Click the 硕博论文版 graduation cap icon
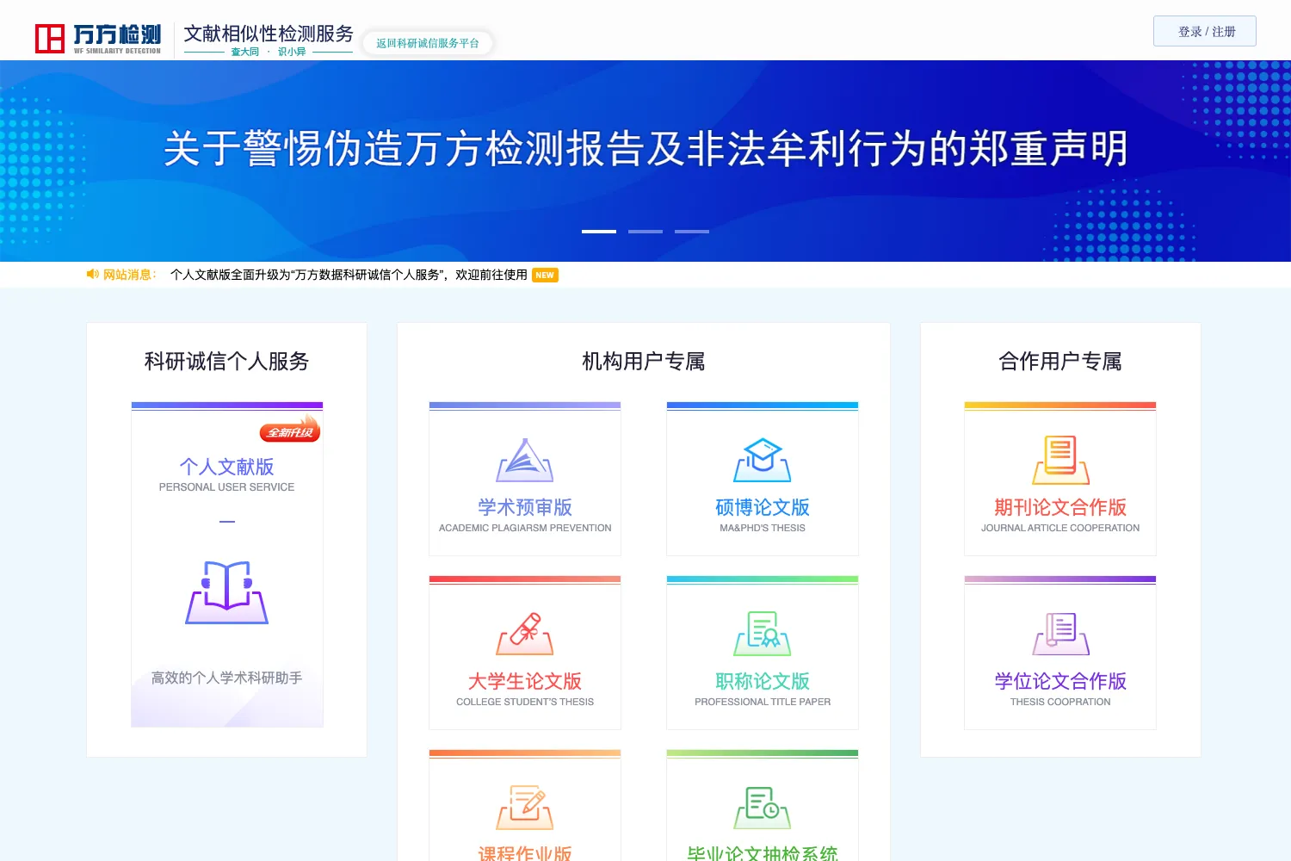The width and height of the screenshot is (1291, 861). click(x=763, y=461)
